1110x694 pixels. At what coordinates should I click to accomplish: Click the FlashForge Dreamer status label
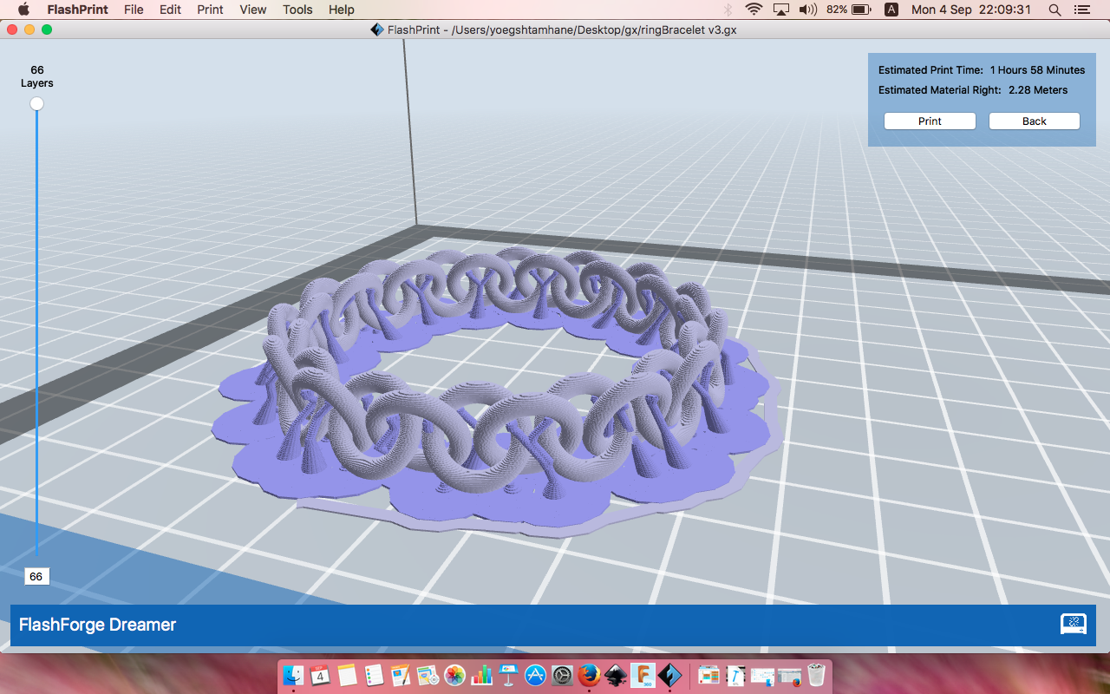[97, 625]
